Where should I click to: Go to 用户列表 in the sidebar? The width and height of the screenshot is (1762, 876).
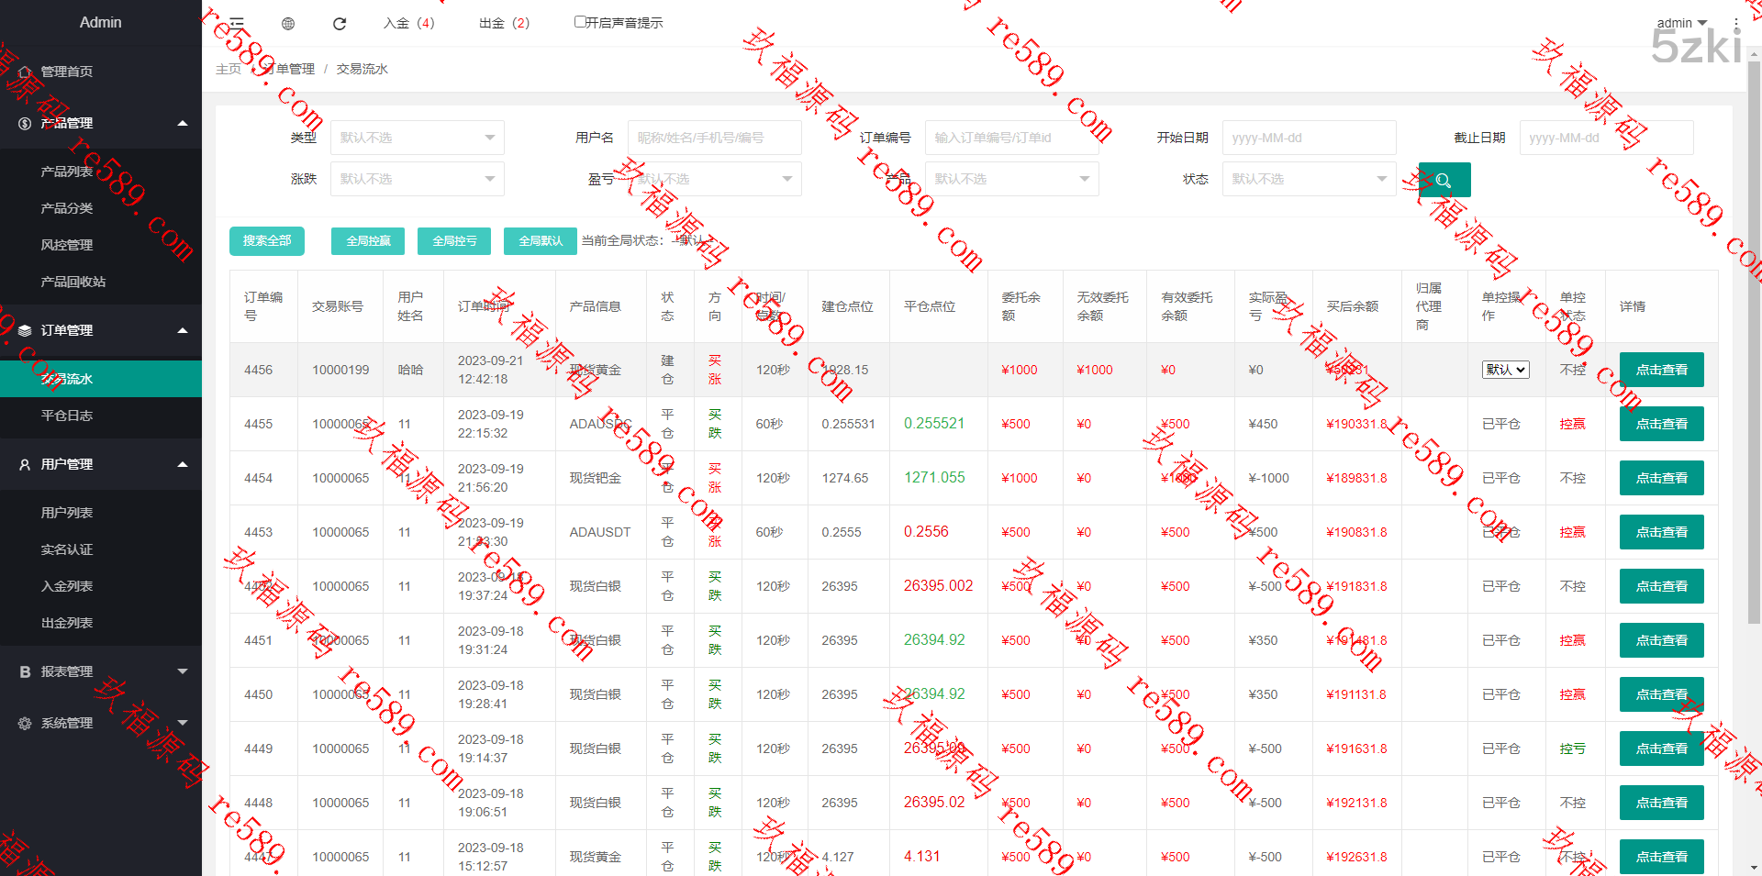[x=67, y=513]
